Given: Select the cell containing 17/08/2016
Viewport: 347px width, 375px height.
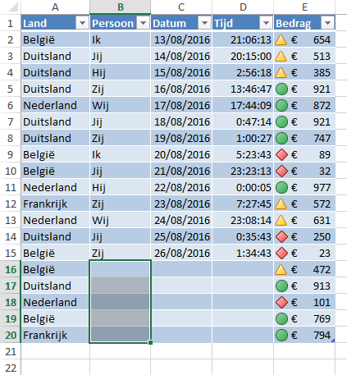Looking at the screenshot, I should [181, 105].
